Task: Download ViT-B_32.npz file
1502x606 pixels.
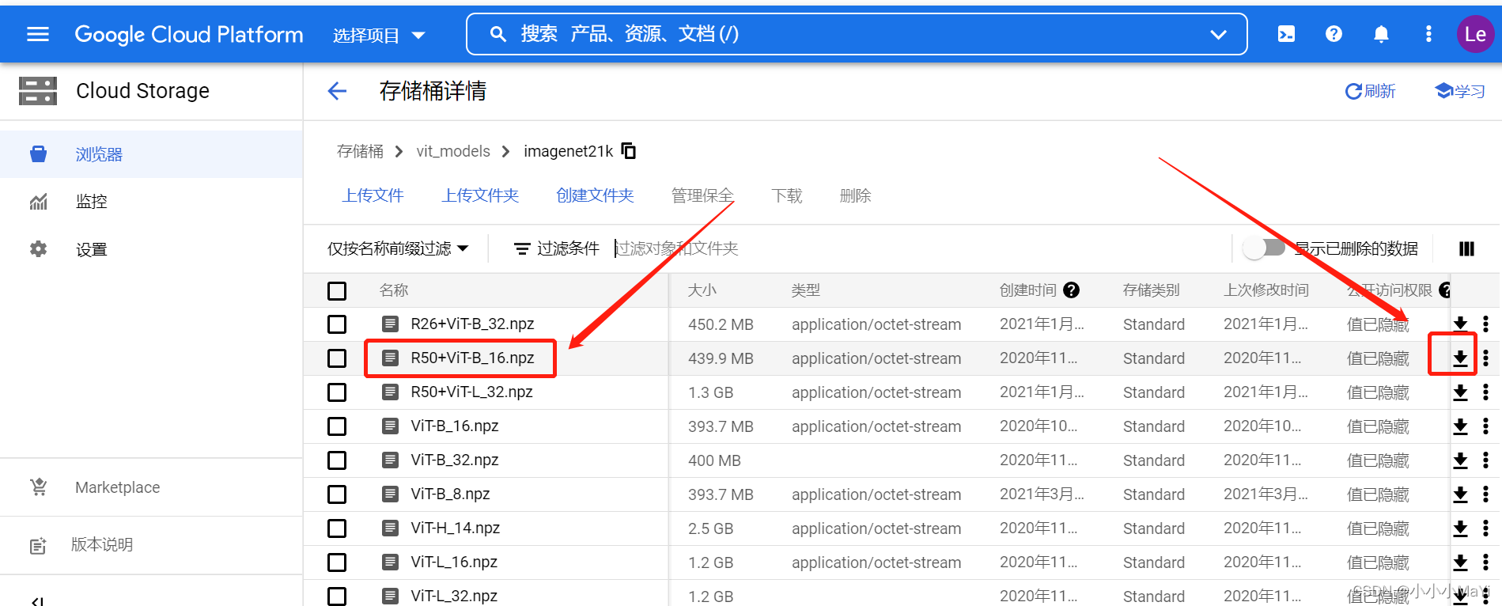Action: tap(1461, 460)
